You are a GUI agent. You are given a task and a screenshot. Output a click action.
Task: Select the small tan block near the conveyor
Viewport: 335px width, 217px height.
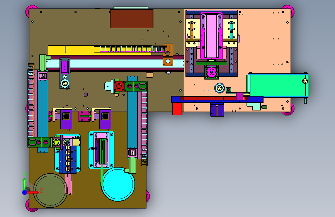click(x=150, y=75)
